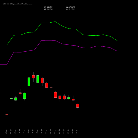Select the 24 Apr red candlestick
This screenshot has width=138, height=138.
pos(60,97)
